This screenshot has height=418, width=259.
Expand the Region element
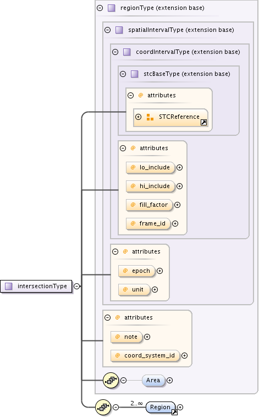coord(180,407)
